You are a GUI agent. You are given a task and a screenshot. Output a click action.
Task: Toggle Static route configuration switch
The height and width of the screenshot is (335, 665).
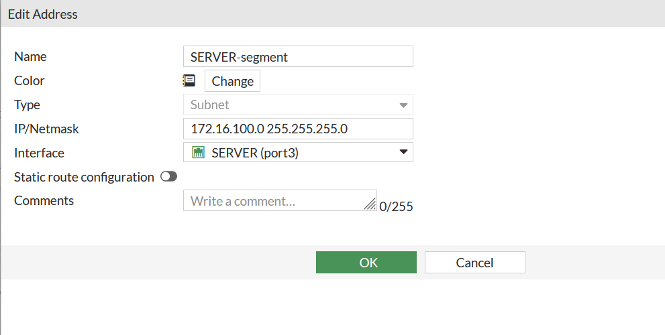coord(168,177)
